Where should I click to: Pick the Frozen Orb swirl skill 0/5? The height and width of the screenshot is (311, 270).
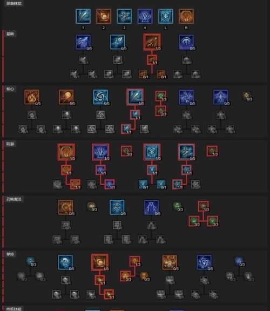pyautogui.click(x=100, y=97)
